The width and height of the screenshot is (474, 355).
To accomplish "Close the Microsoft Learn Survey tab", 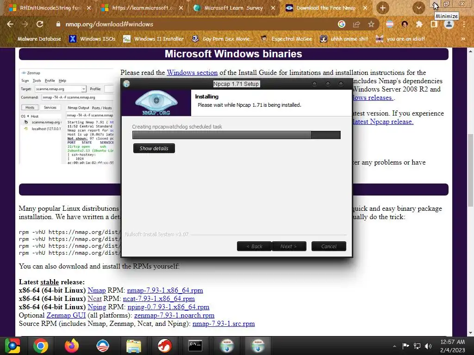I will (x=273, y=8).
